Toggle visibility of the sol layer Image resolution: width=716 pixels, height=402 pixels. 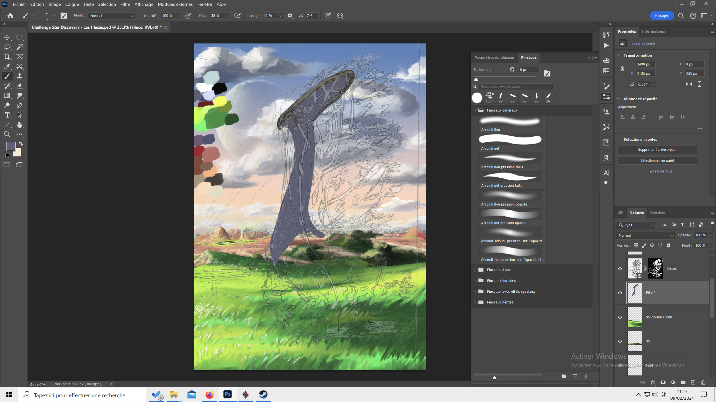620,341
